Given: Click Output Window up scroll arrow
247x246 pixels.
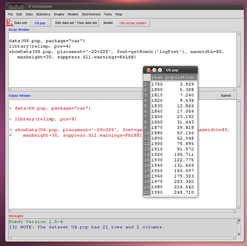Looking at the screenshot, I should click(239, 101).
